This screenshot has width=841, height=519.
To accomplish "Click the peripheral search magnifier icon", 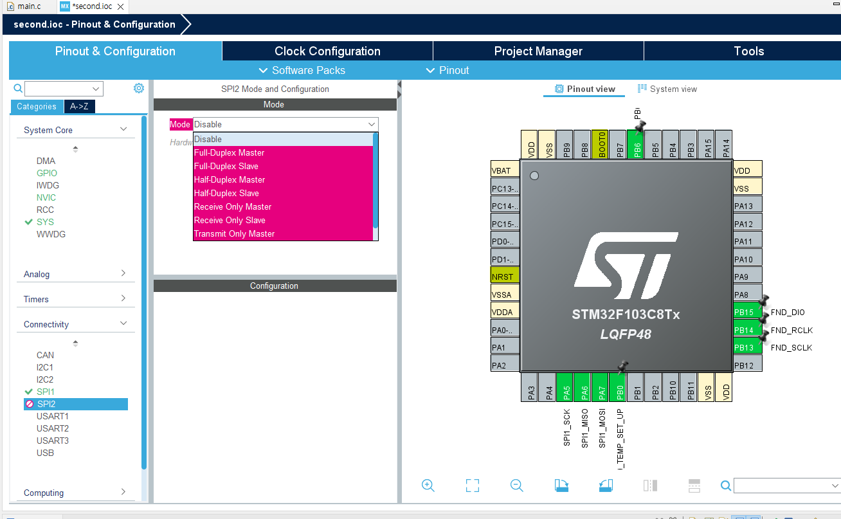I will [x=19, y=89].
